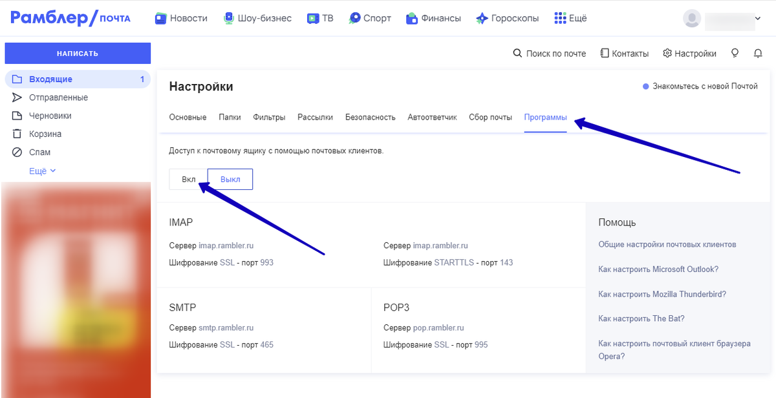Expand Ещё folders in sidebar

click(x=43, y=171)
